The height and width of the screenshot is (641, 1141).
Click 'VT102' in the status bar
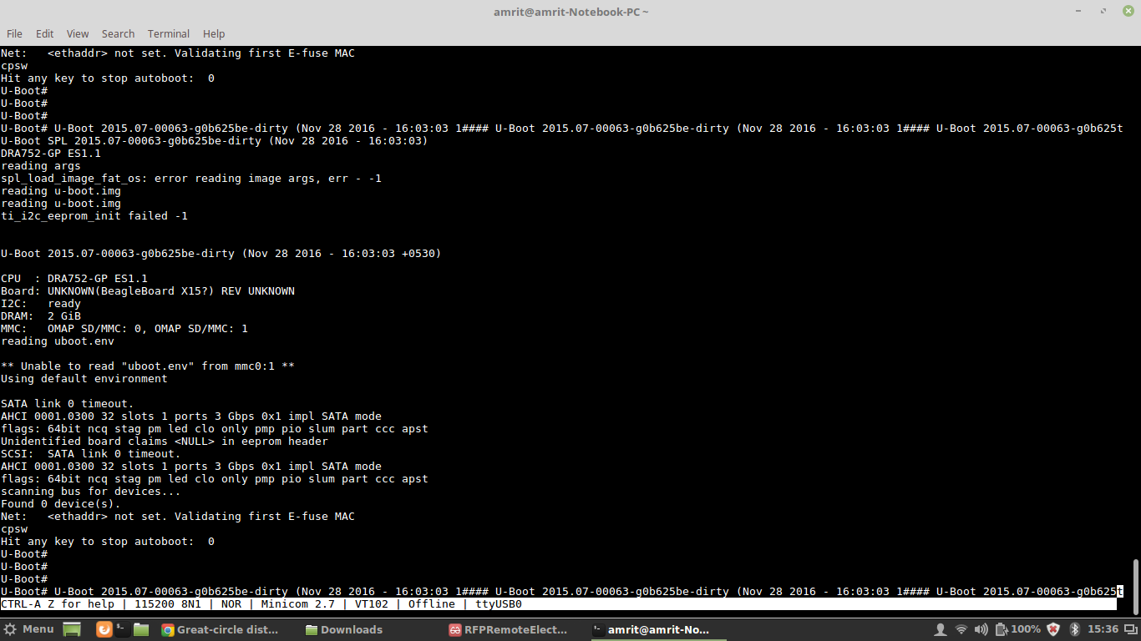tap(372, 604)
